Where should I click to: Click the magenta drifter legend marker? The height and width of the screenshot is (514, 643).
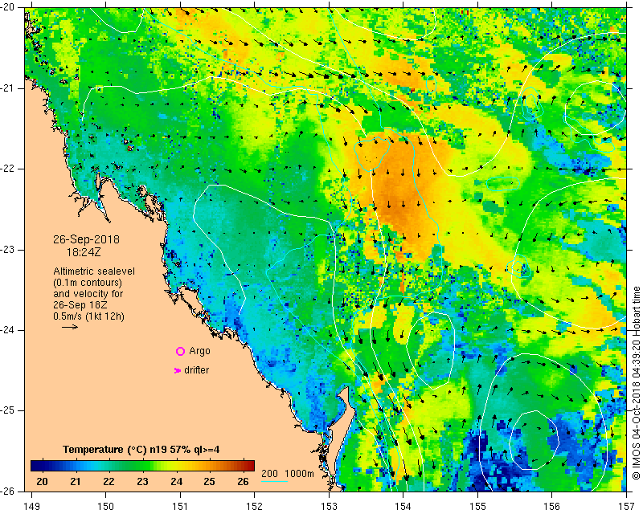[177, 370]
